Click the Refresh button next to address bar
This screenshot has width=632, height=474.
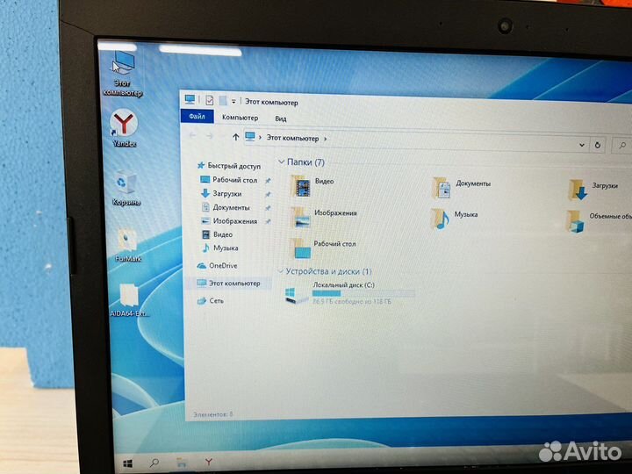point(598,143)
